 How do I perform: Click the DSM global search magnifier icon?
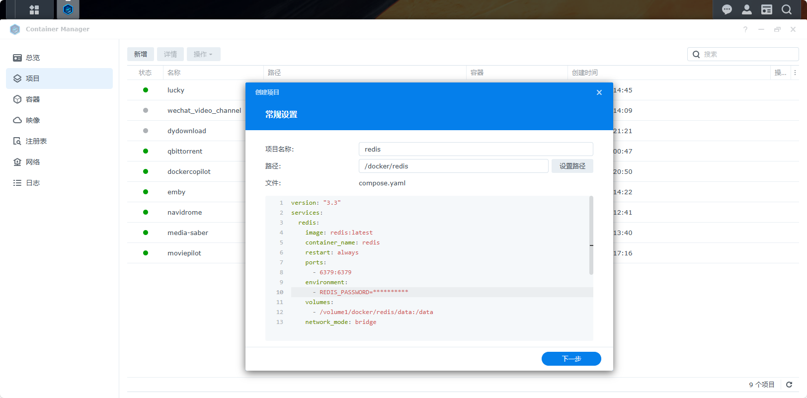[x=786, y=9]
